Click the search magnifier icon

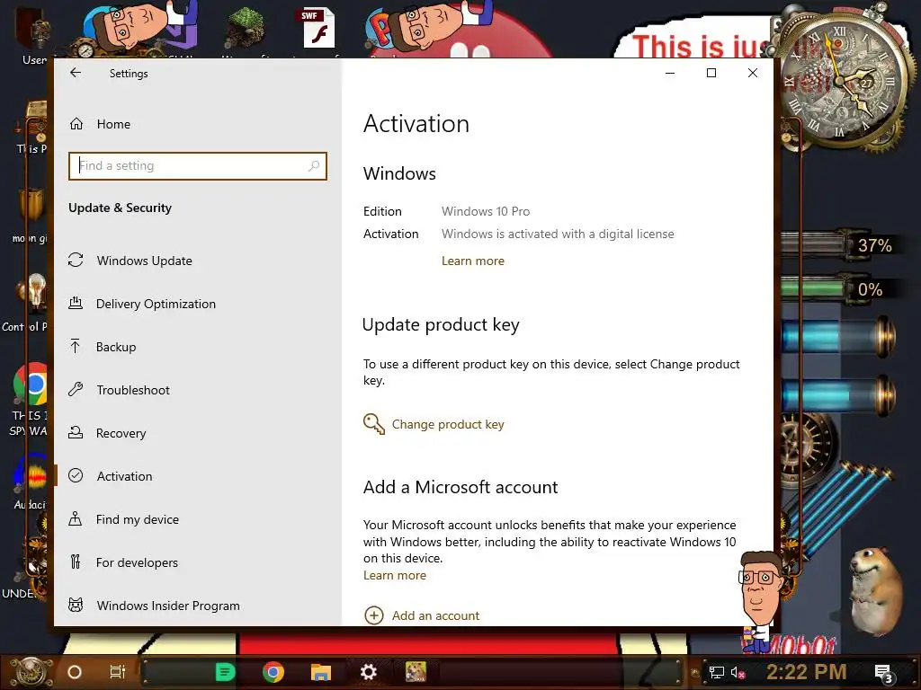pyautogui.click(x=314, y=166)
